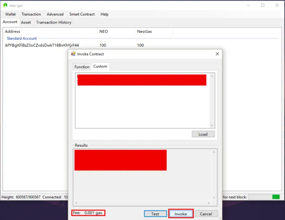
Task: Click the Results horizontal scroll-right arrow
Action: pos(209,203)
